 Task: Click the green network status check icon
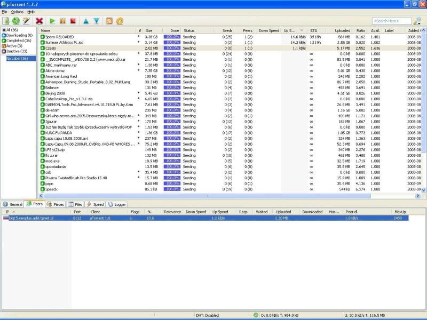(x=256, y=315)
